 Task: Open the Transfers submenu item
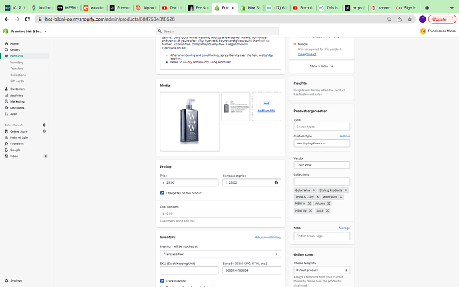click(x=17, y=69)
